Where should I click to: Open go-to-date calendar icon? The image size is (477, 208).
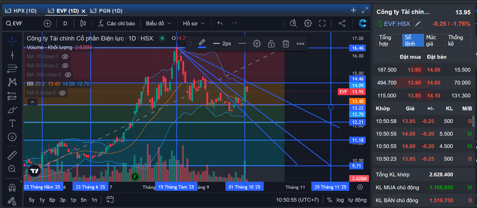click(110, 200)
